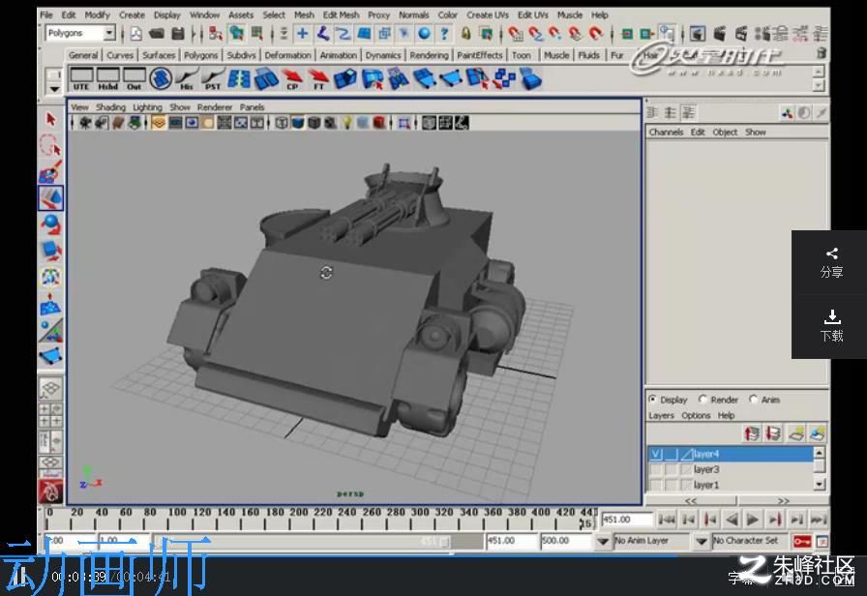Click play forwards playback button

[753, 520]
